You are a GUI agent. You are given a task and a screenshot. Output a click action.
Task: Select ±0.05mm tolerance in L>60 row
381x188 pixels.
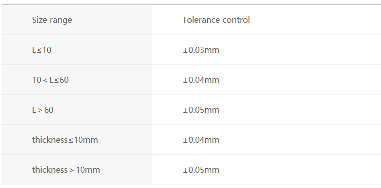[x=201, y=110]
